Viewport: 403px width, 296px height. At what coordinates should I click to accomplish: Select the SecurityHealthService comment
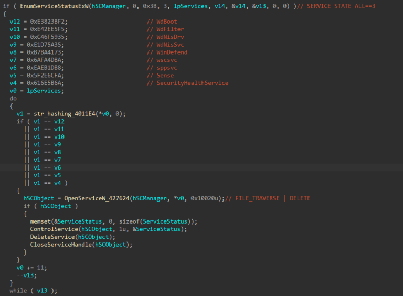[192, 83]
